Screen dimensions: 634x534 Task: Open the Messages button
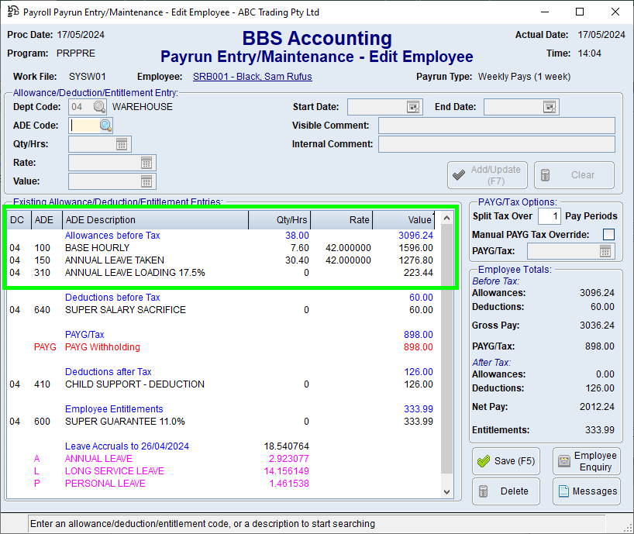point(586,491)
